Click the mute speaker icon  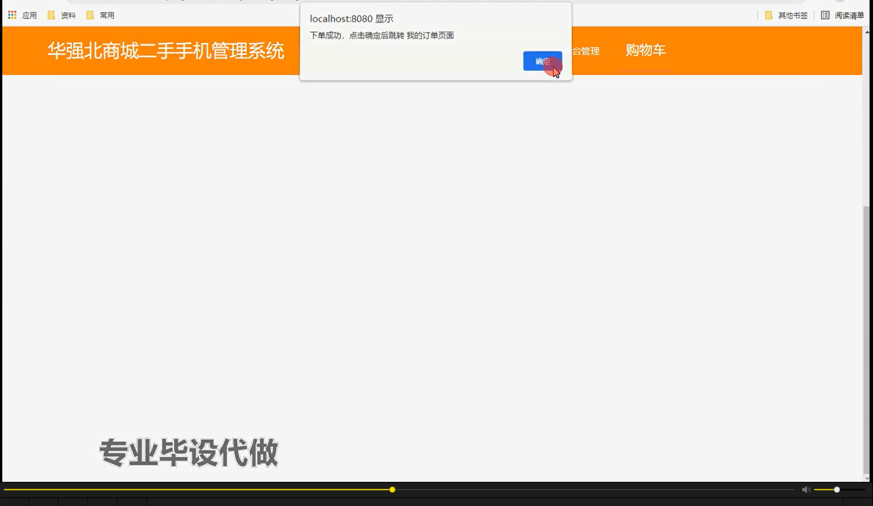[x=806, y=489]
